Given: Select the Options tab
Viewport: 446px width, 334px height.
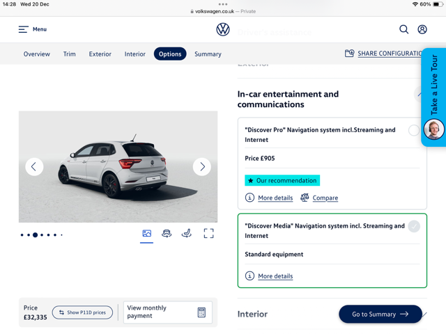Looking at the screenshot, I should pos(170,54).
